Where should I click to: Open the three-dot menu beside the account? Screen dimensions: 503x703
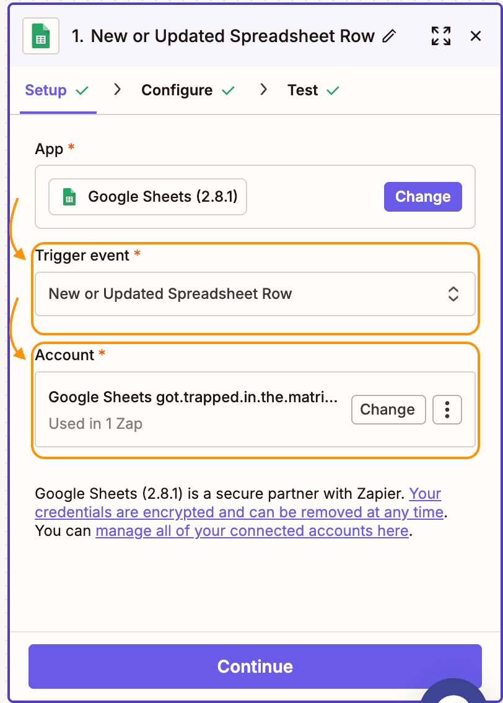click(447, 409)
